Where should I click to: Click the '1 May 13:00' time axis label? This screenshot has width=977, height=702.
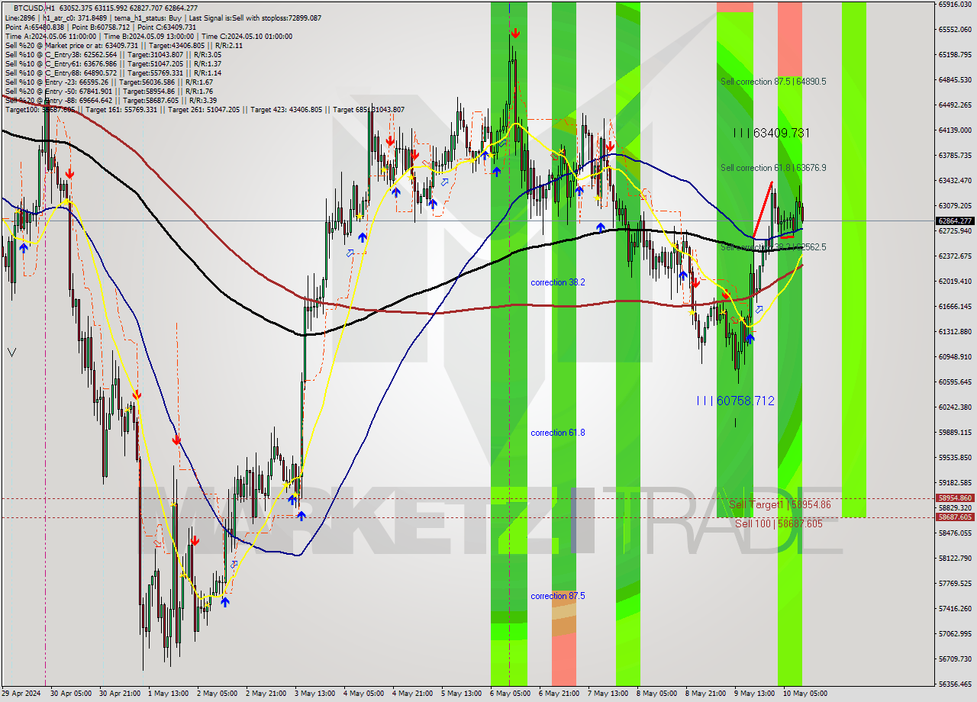pyautogui.click(x=168, y=694)
